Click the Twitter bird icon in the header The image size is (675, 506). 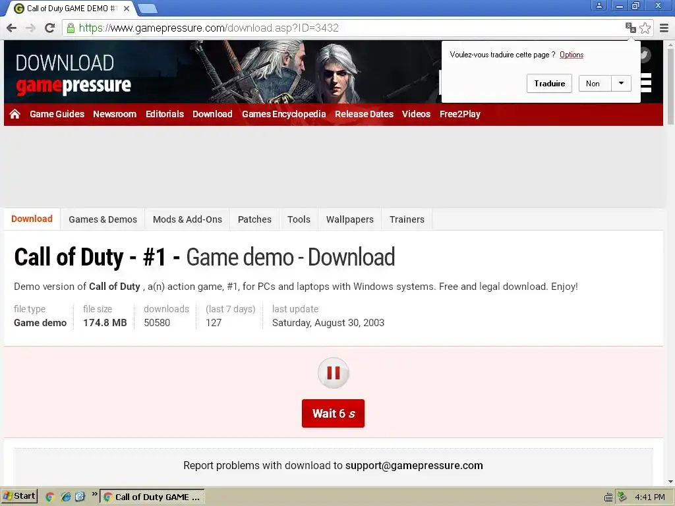pyautogui.click(x=646, y=55)
